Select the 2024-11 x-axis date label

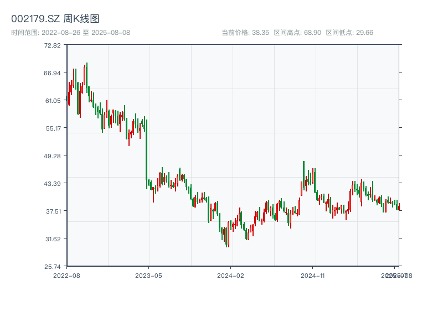point(312,275)
